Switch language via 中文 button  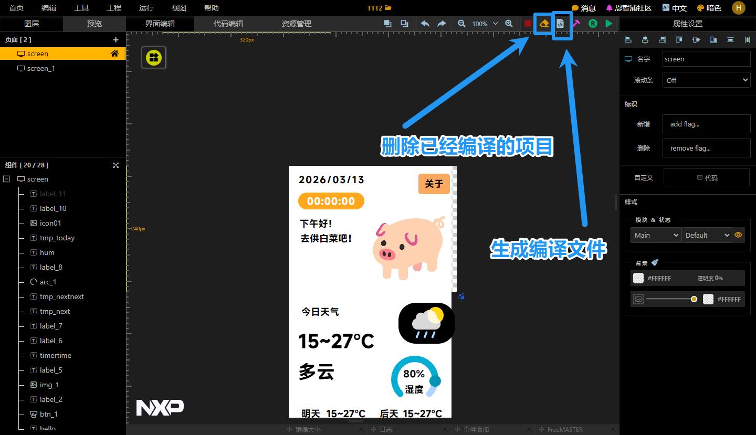point(675,8)
